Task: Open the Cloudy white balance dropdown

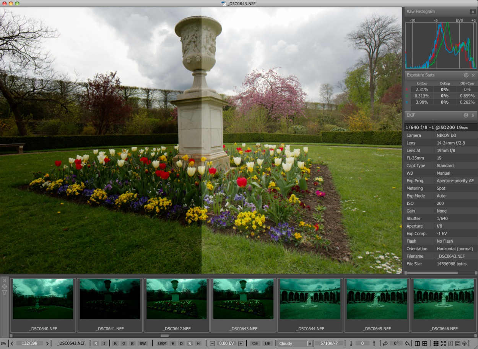Action: coord(309,343)
